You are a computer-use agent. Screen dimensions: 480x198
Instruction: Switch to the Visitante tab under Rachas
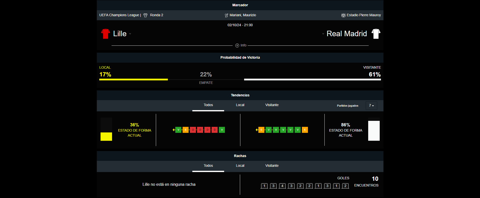(272, 166)
